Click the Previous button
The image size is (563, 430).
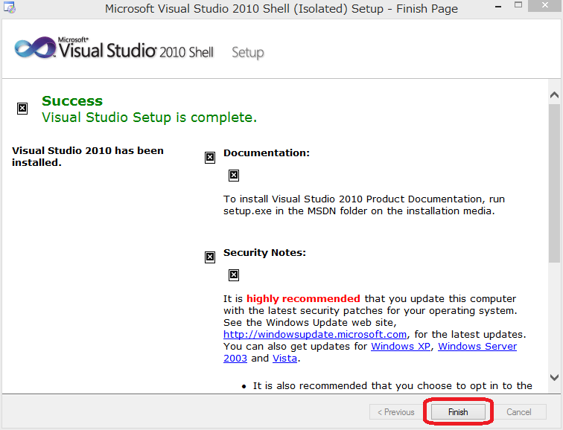pyautogui.click(x=396, y=411)
